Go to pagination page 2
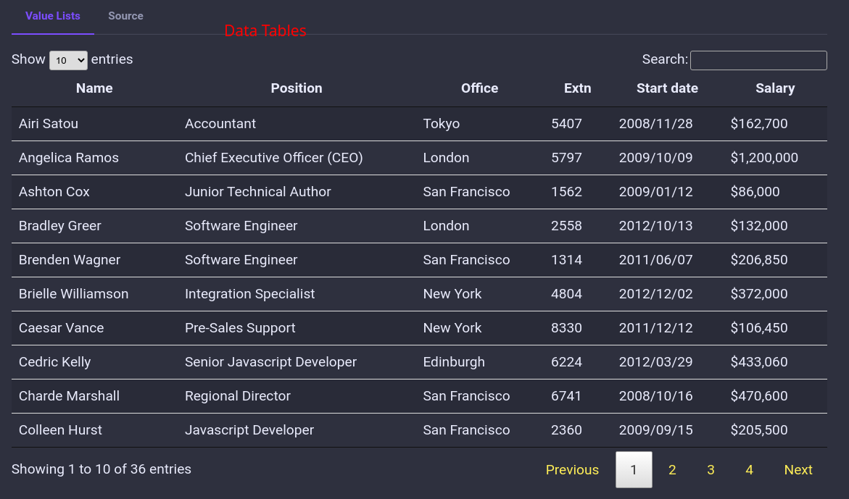The height and width of the screenshot is (499, 849). [x=672, y=470]
